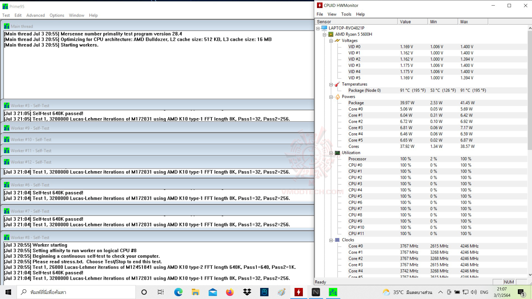
Task: Click the AMD Ryzen 5 5600H processor icon
Action: 331,34
